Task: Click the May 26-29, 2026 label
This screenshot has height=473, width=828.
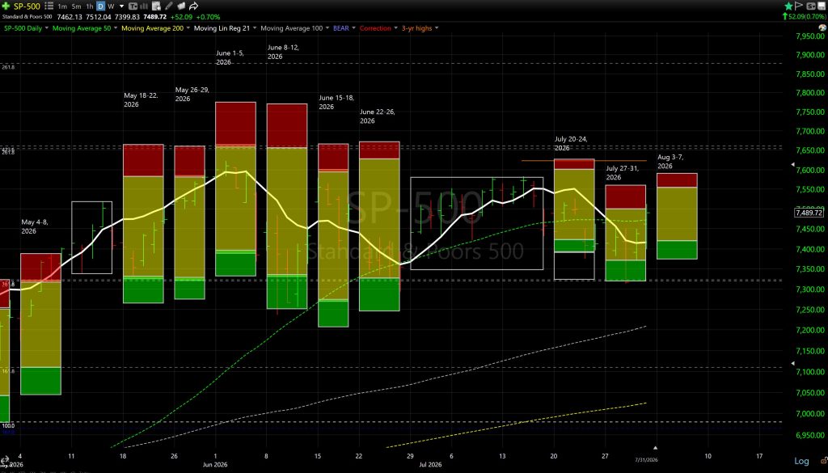Action: (x=192, y=95)
